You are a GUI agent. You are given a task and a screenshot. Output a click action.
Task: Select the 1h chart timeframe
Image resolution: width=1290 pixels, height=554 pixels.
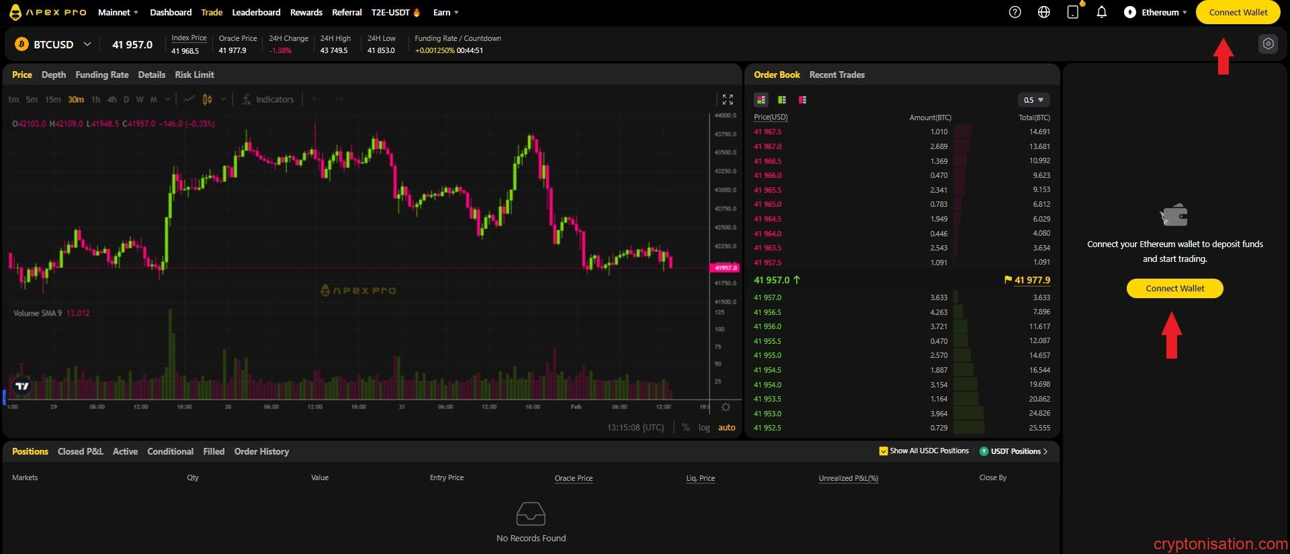(x=95, y=99)
